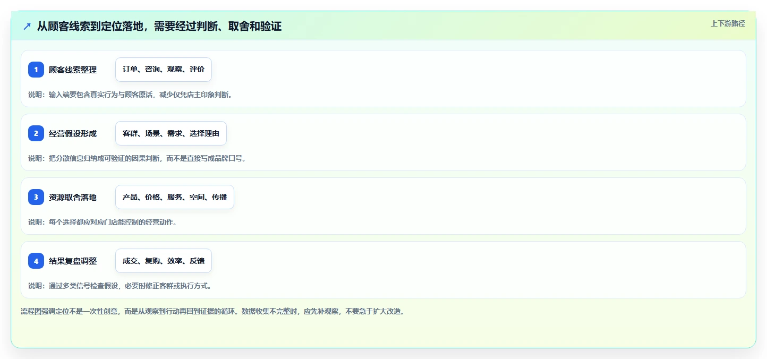This screenshot has width=767, height=359.
Task: Select the 客群、场景、需求、选择理由 chip
Action: point(171,133)
